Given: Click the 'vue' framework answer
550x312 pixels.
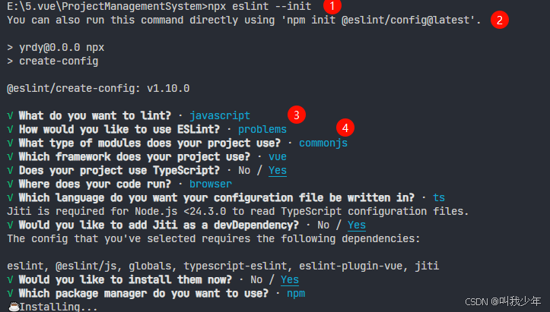Looking at the screenshot, I should point(278,156).
